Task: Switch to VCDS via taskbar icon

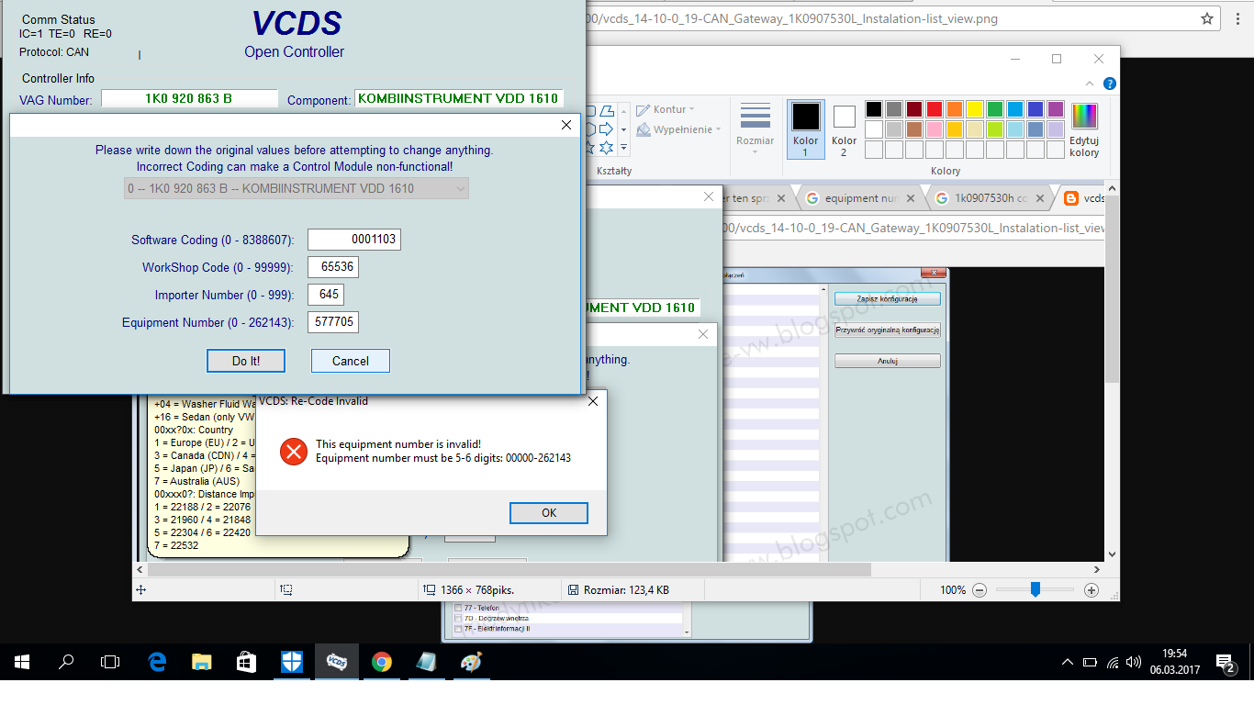Action: click(x=336, y=662)
